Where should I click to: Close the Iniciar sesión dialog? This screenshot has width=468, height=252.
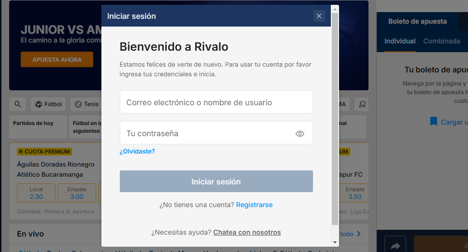[x=319, y=16]
